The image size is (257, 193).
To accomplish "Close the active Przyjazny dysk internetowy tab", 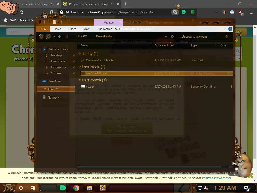I will coord(118,4).
